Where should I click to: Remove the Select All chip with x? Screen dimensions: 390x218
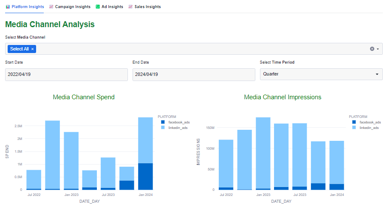point(32,49)
